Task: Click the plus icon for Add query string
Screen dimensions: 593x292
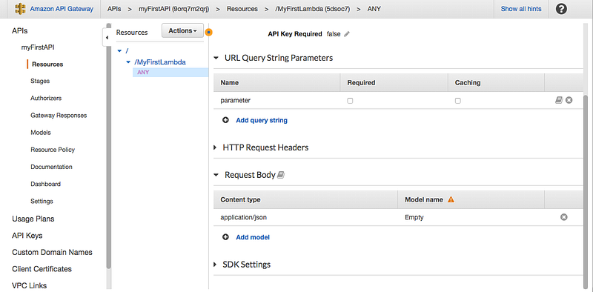Action: 226,120
